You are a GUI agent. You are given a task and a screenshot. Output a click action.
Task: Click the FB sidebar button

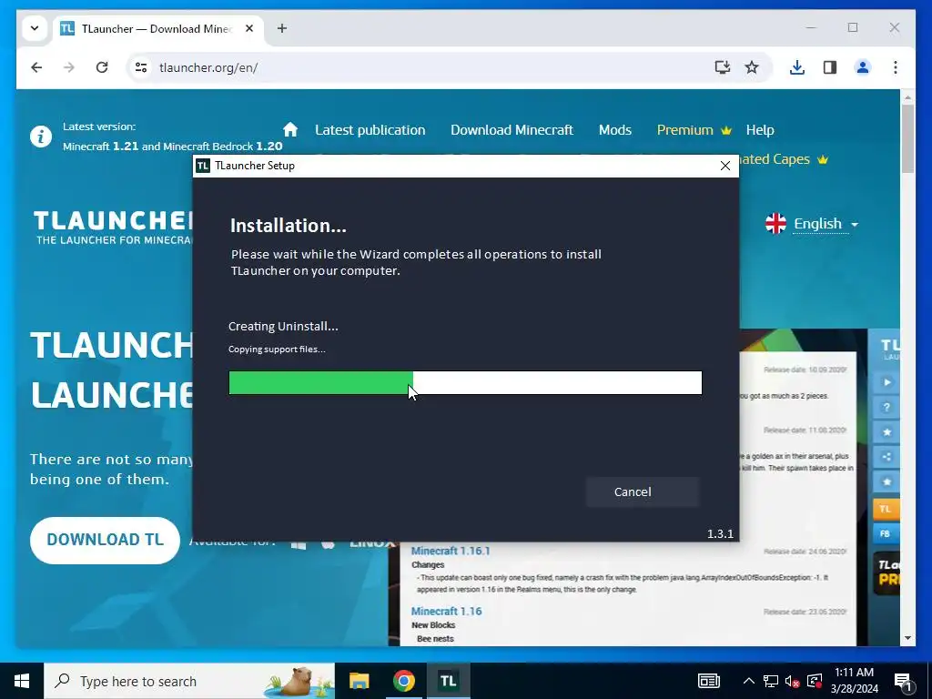(886, 533)
